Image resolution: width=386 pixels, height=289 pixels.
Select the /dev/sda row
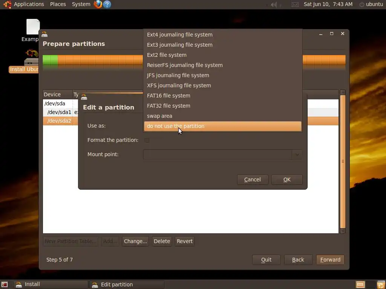tap(61, 103)
